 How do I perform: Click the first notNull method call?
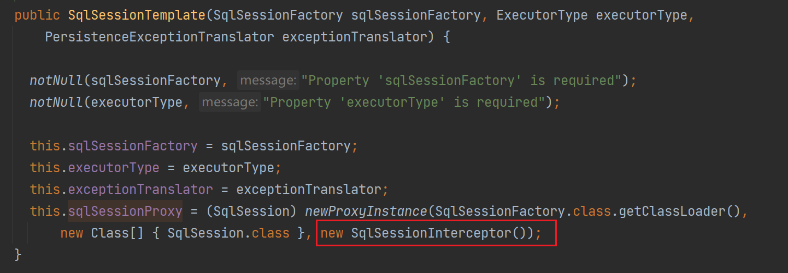pos(56,81)
